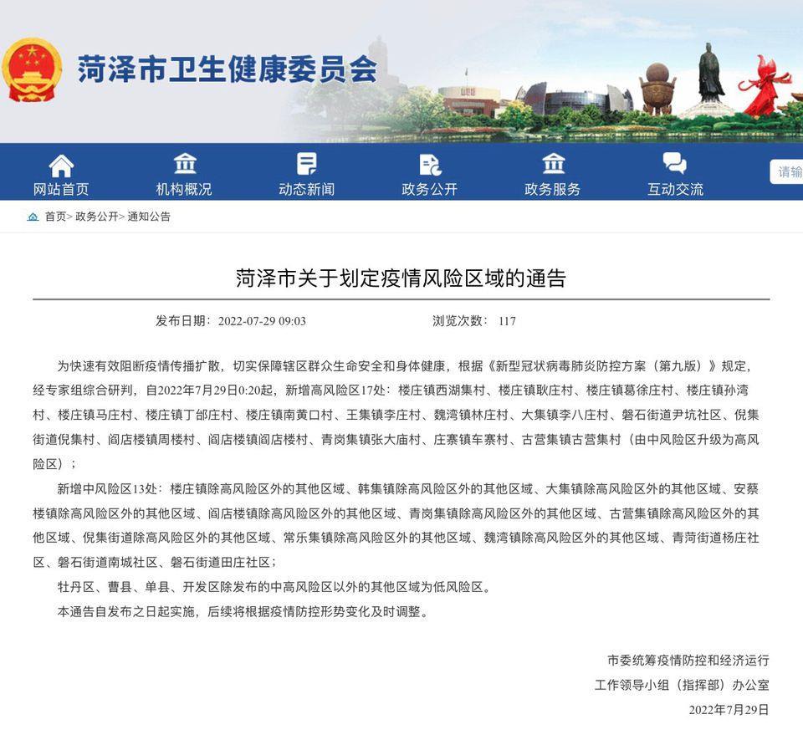Click the text 磐石街道南城社区
Screen dimensions: 803x740
coord(108,563)
